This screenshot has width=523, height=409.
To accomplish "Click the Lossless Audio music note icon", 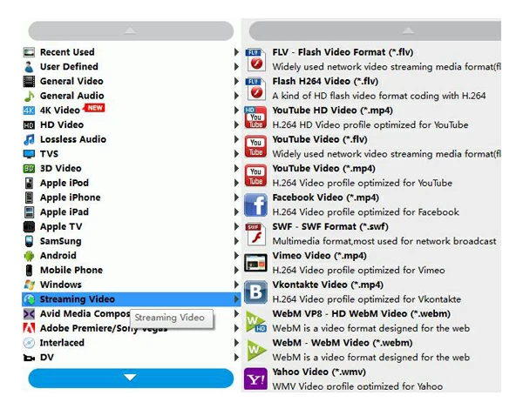I will pyautogui.click(x=29, y=139).
